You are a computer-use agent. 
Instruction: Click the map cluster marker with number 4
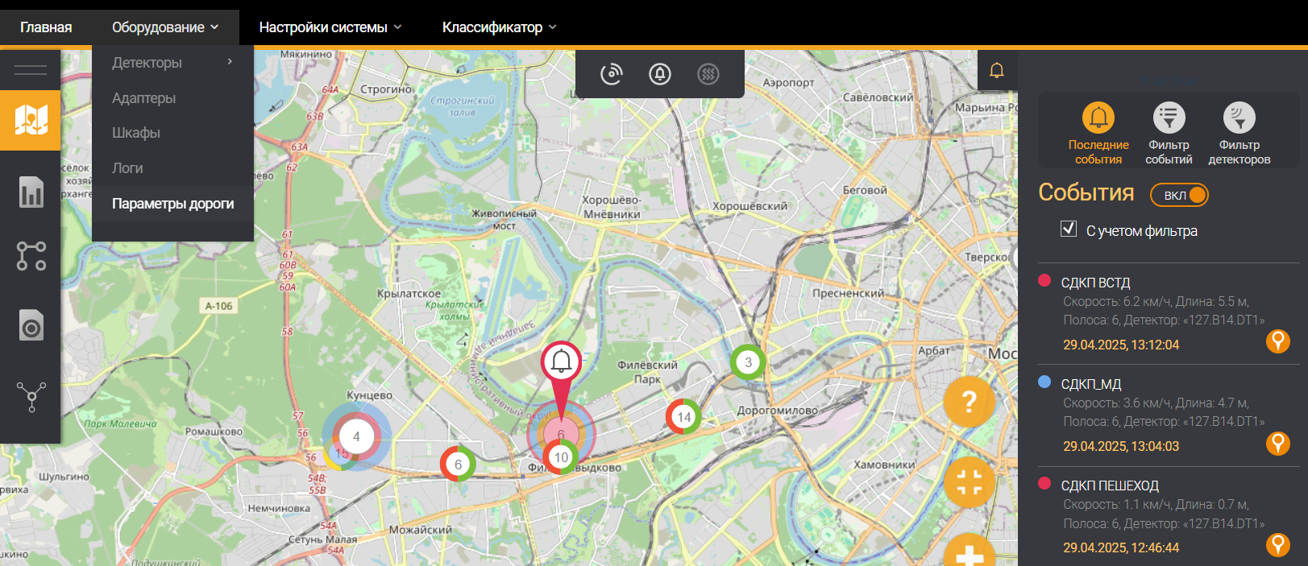tap(356, 436)
